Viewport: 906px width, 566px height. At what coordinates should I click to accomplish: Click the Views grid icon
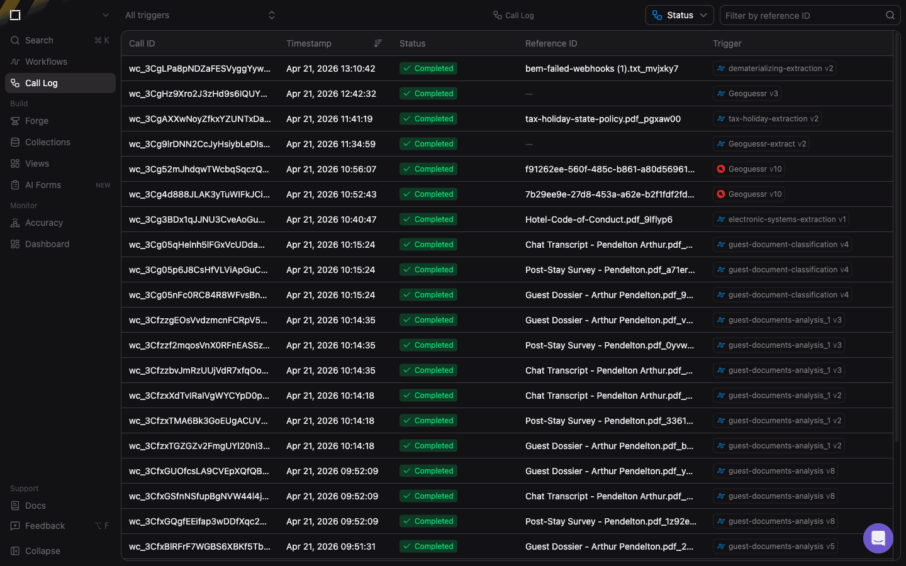pos(15,164)
